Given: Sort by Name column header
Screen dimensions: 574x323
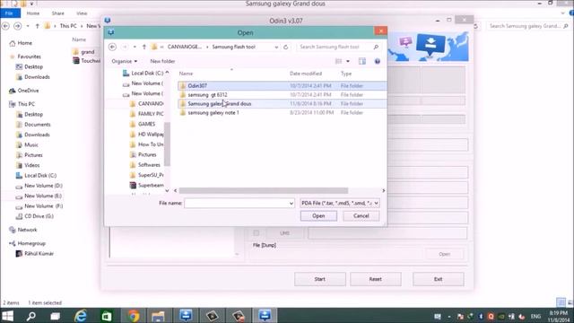Looking at the screenshot, I should pos(186,74).
